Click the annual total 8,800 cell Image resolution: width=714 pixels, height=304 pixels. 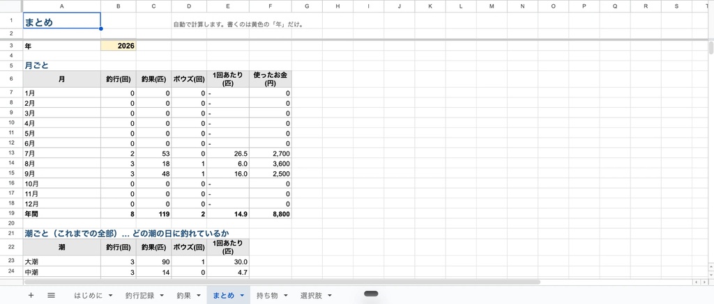[x=271, y=214]
